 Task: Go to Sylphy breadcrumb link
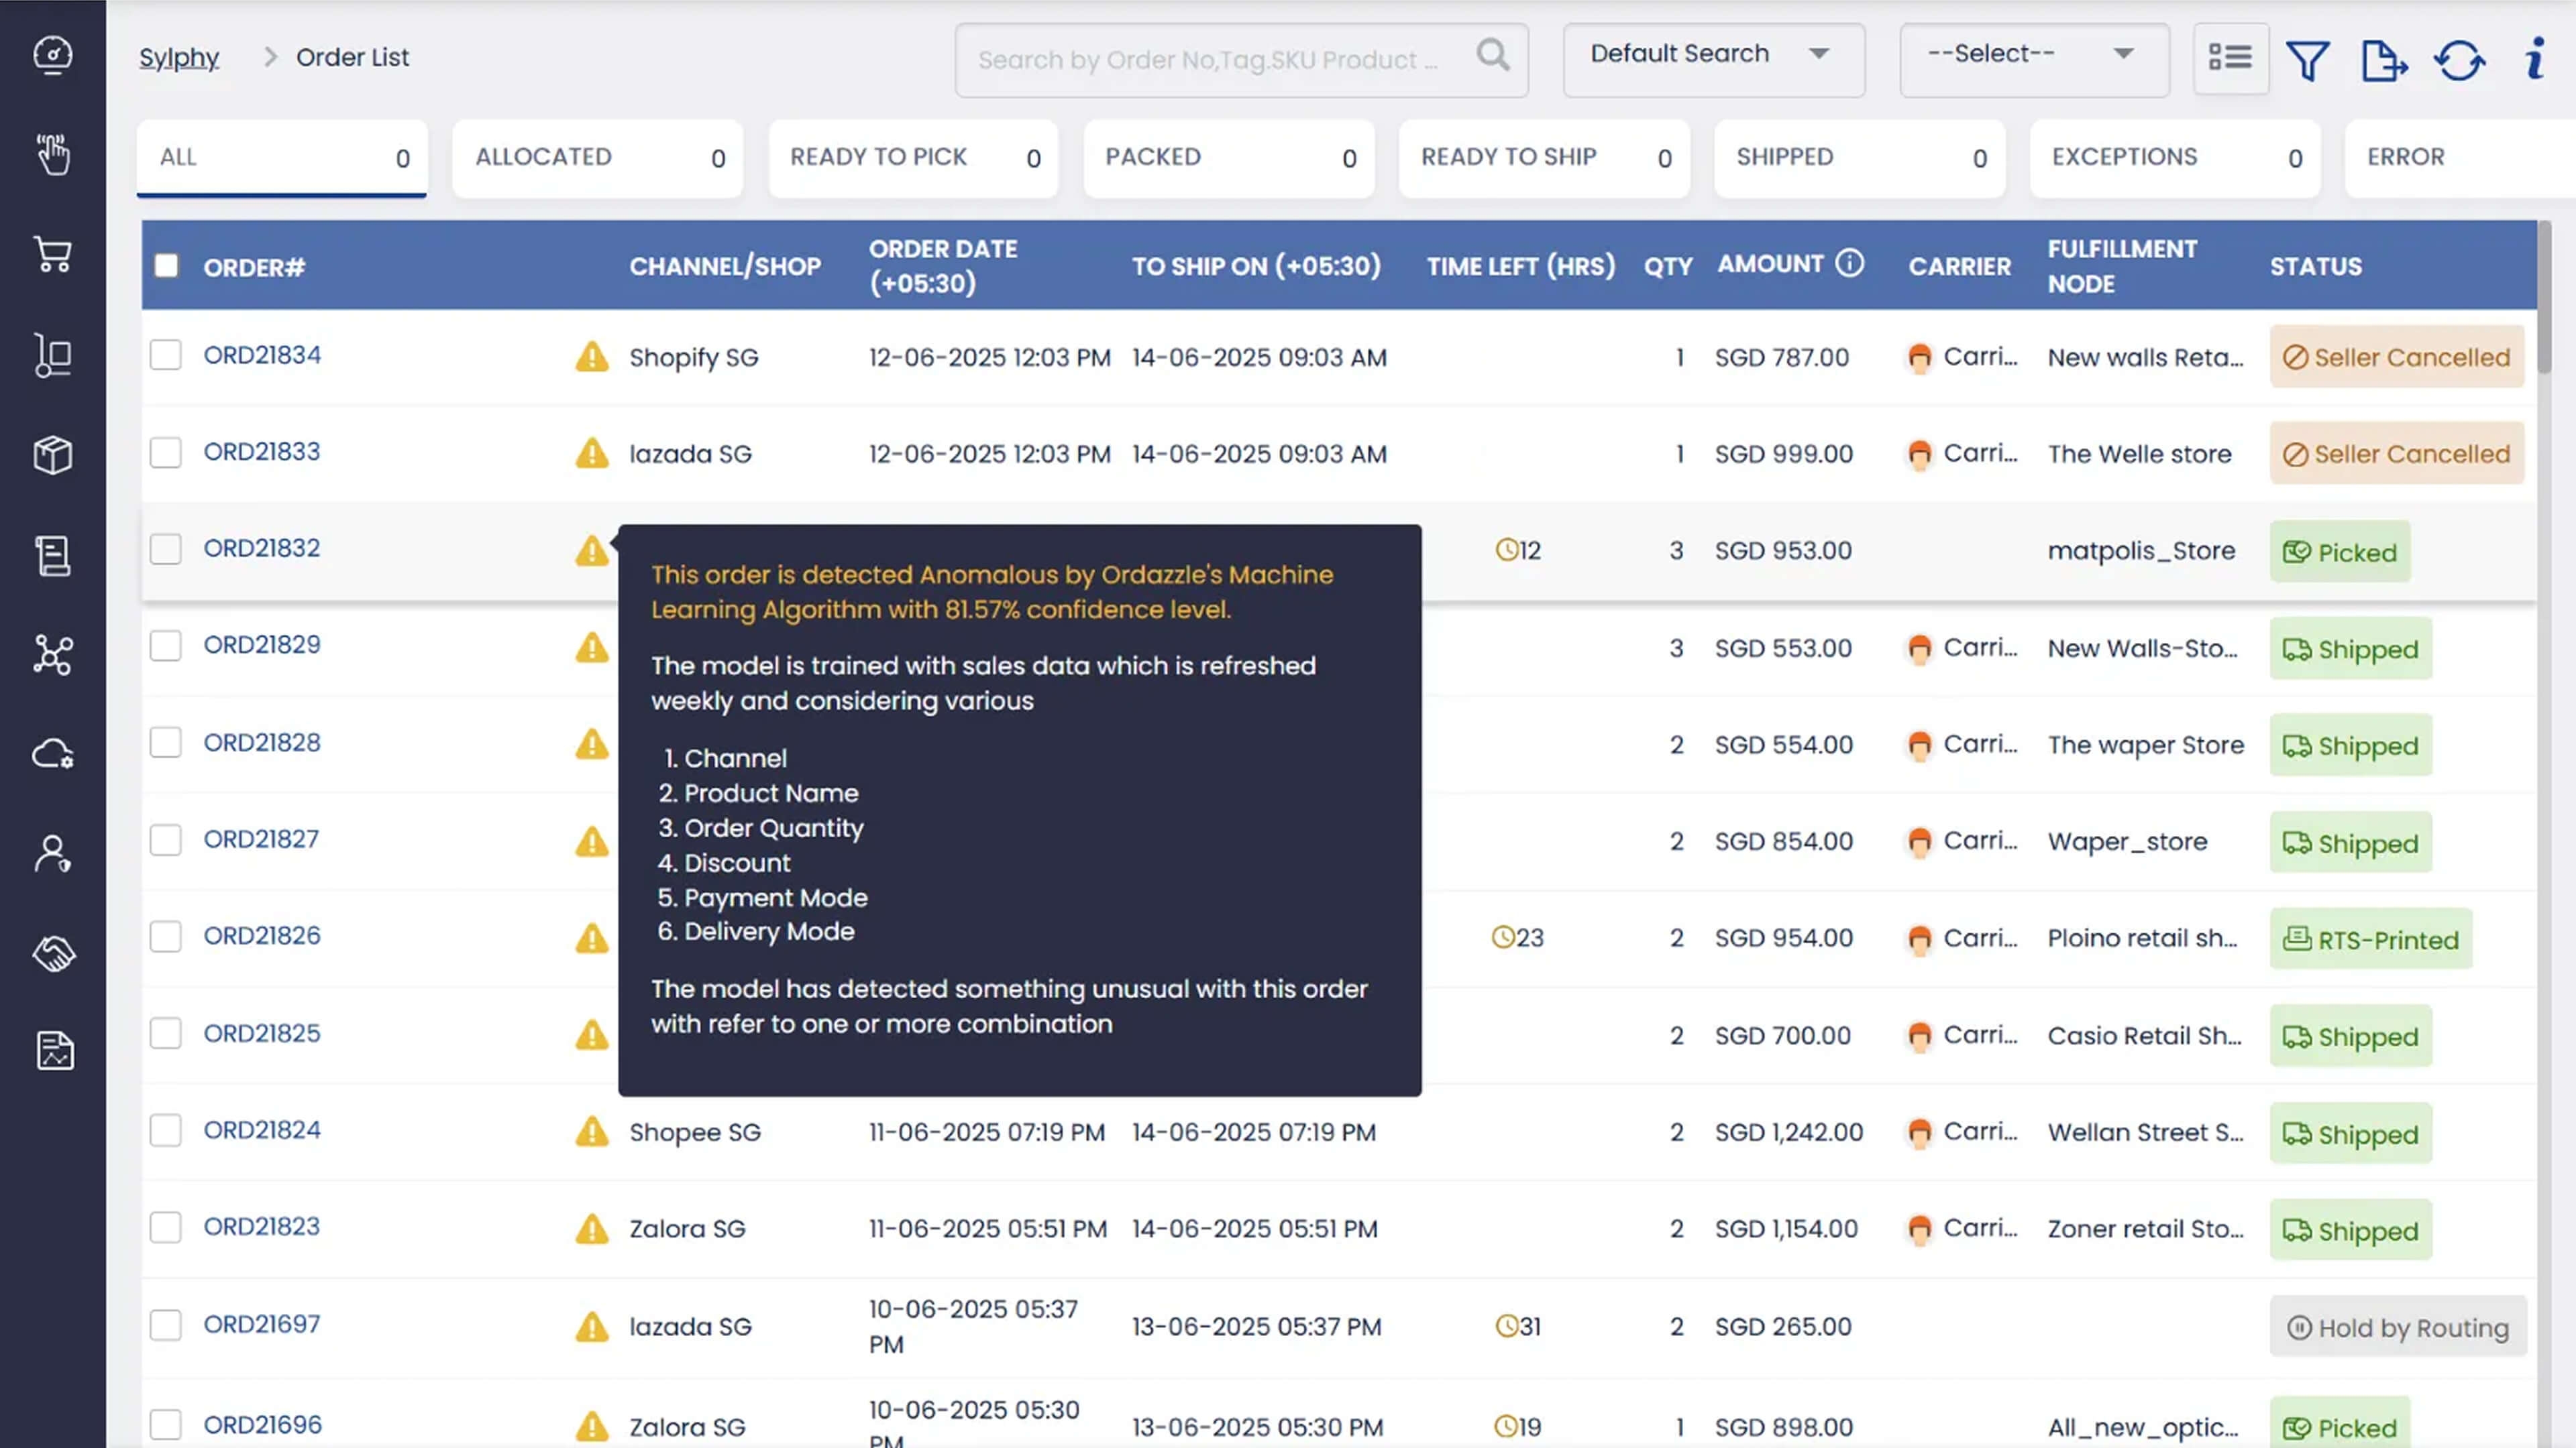coord(179,58)
